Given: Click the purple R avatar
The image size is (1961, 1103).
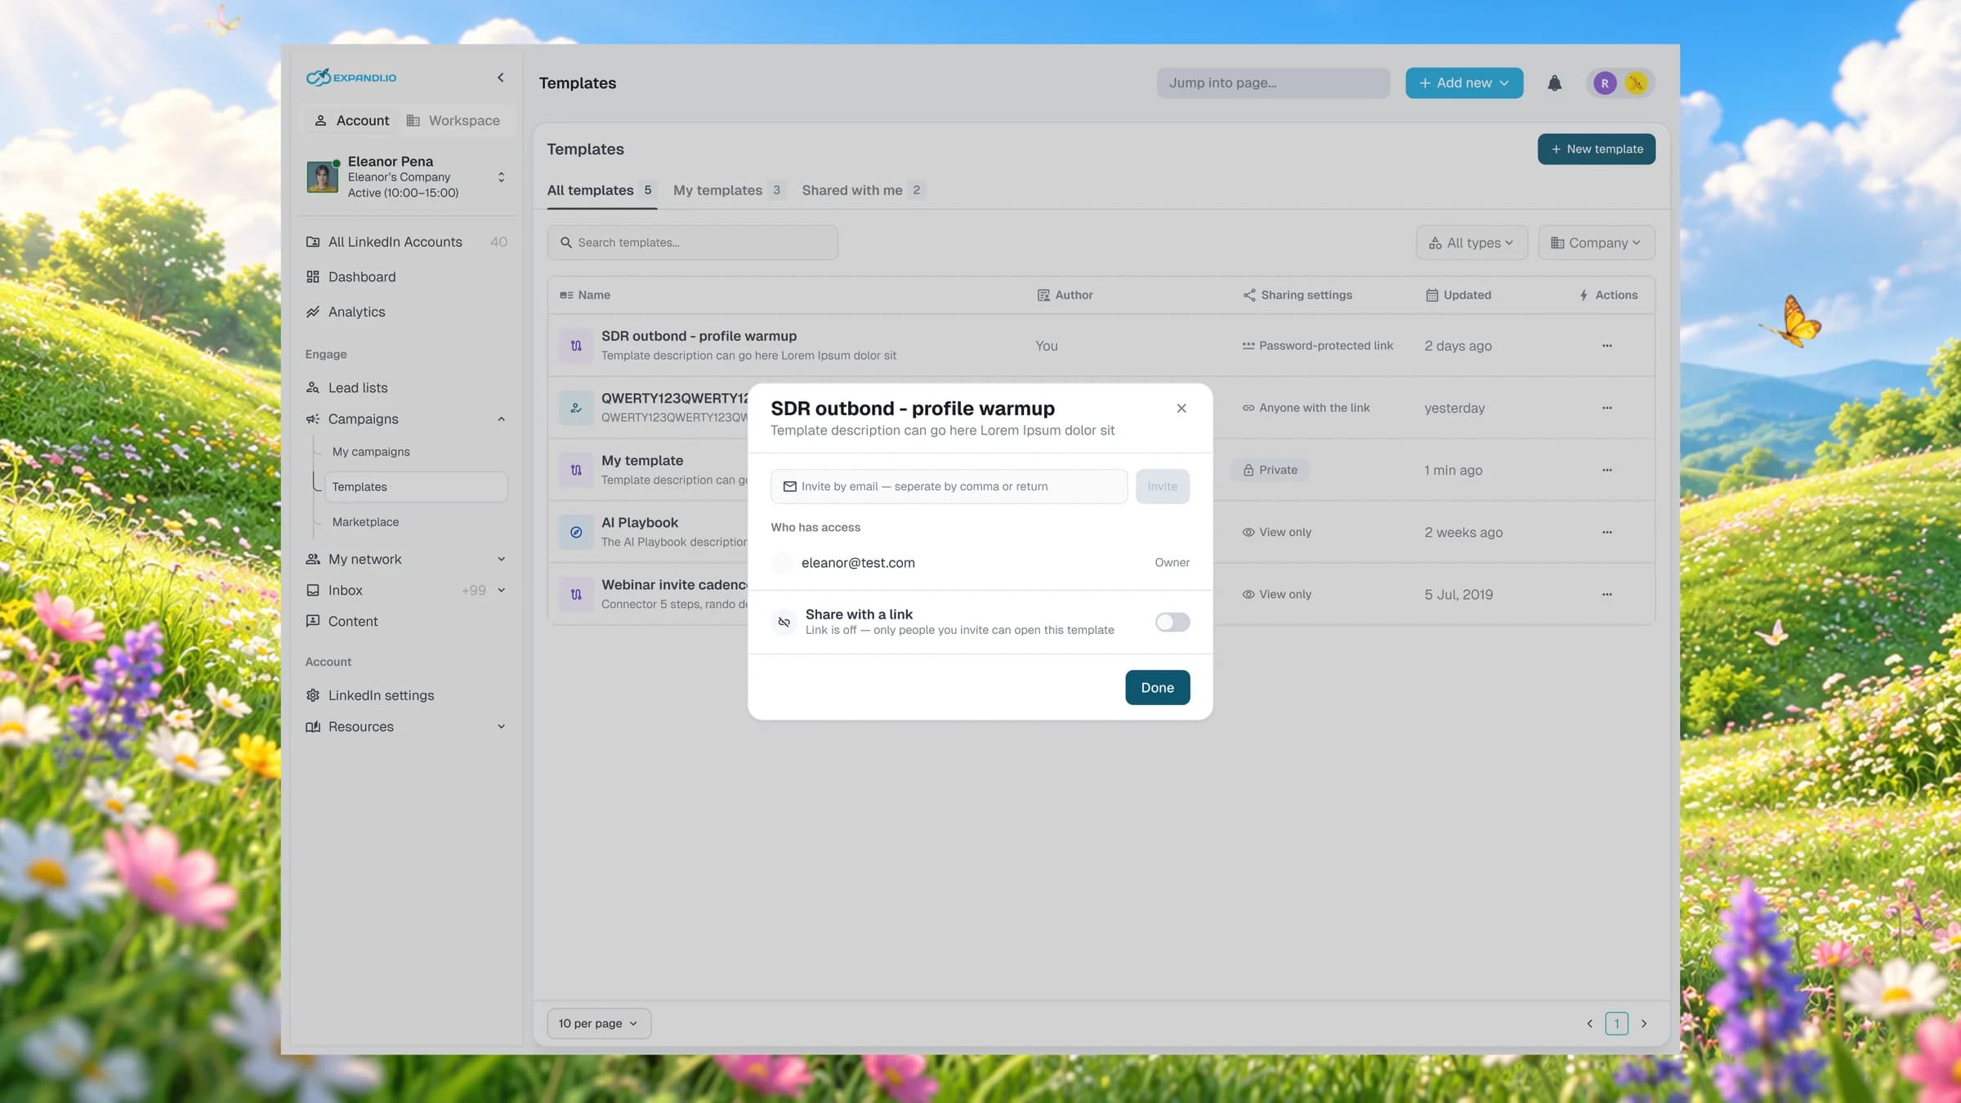Looking at the screenshot, I should (x=1605, y=83).
